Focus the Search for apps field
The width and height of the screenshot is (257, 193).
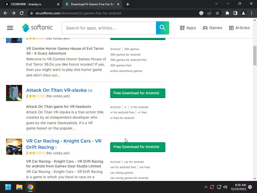pyautogui.click(x=109, y=28)
